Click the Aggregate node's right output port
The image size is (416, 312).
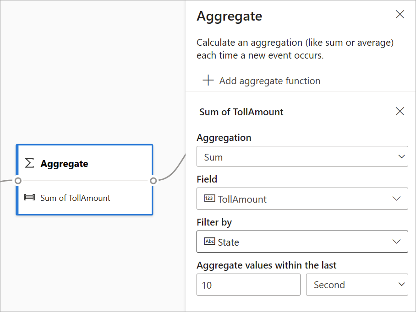(x=153, y=181)
